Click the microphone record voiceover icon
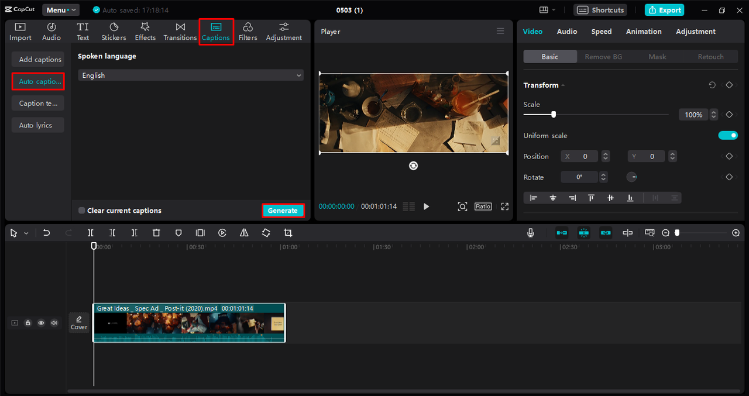Image resolution: width=749 pixels, height=396 pixels. (531, 233)
